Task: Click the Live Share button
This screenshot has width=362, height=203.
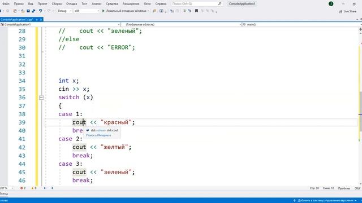Action: click(x=348, y=11)
